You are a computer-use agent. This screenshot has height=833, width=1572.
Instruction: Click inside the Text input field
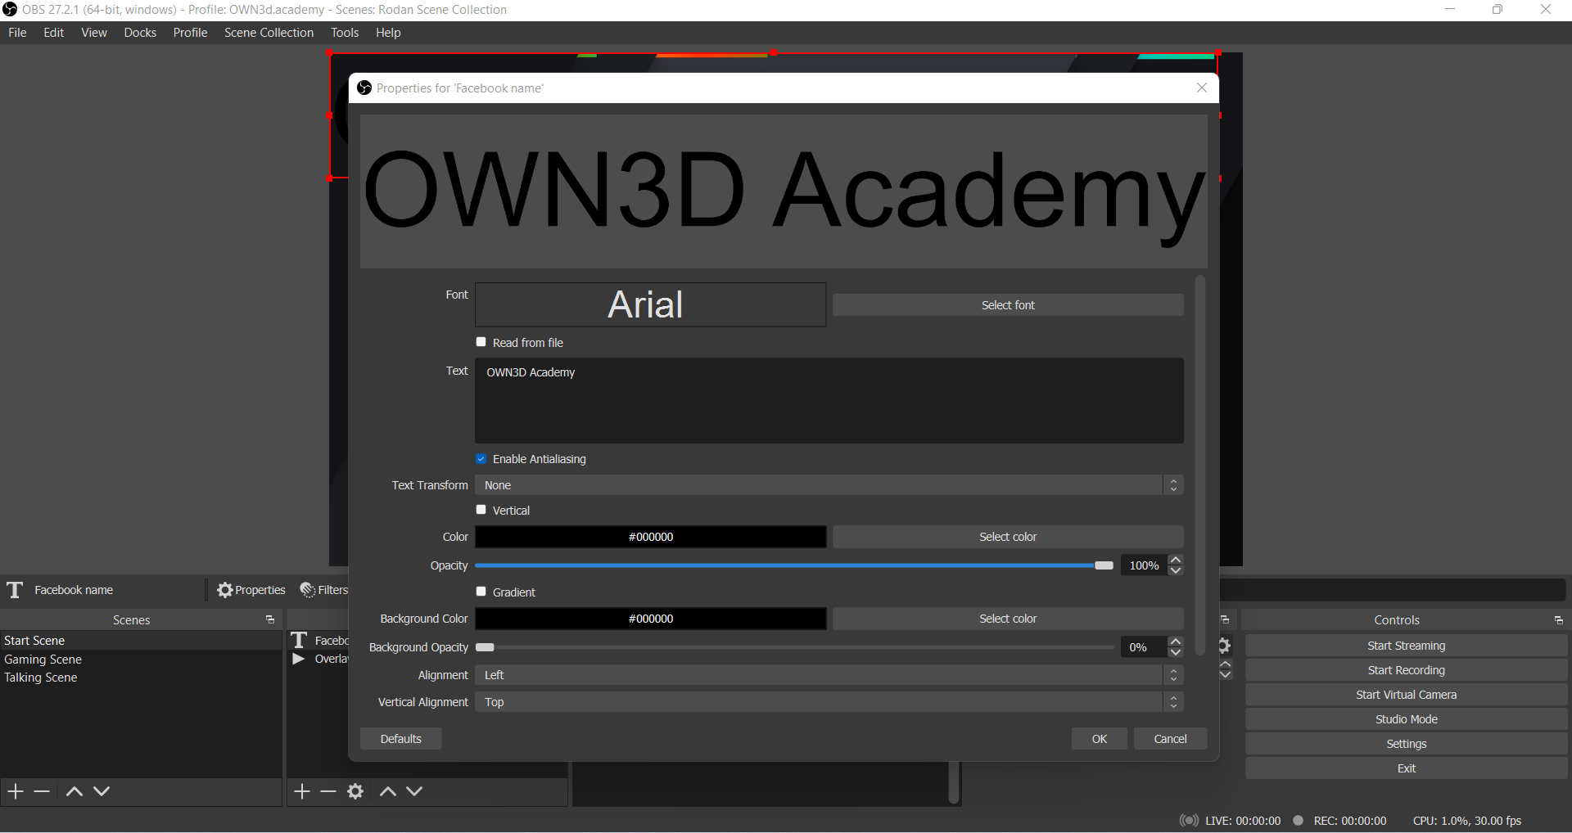(829, 401)
